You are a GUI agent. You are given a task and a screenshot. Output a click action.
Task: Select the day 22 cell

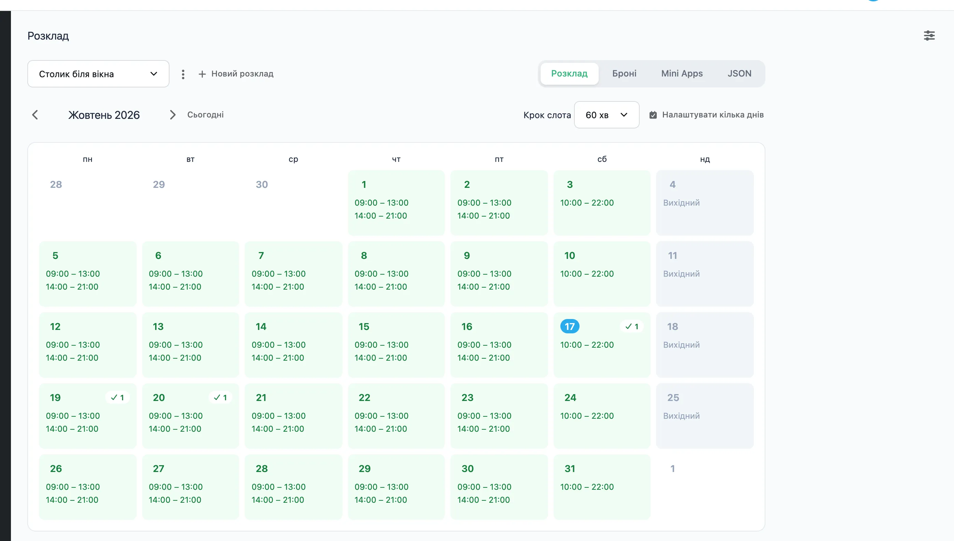(396, 416)
